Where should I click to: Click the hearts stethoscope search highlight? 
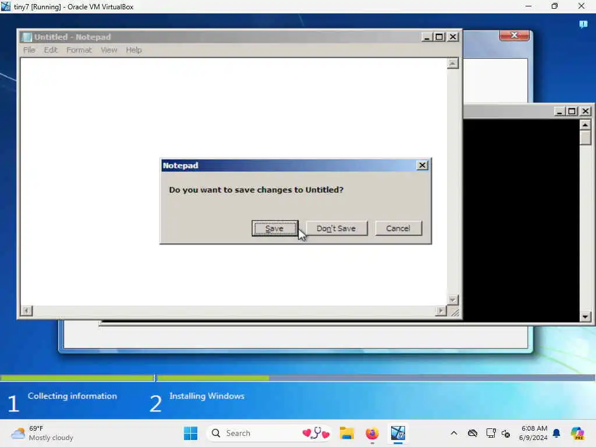(316, 433)
